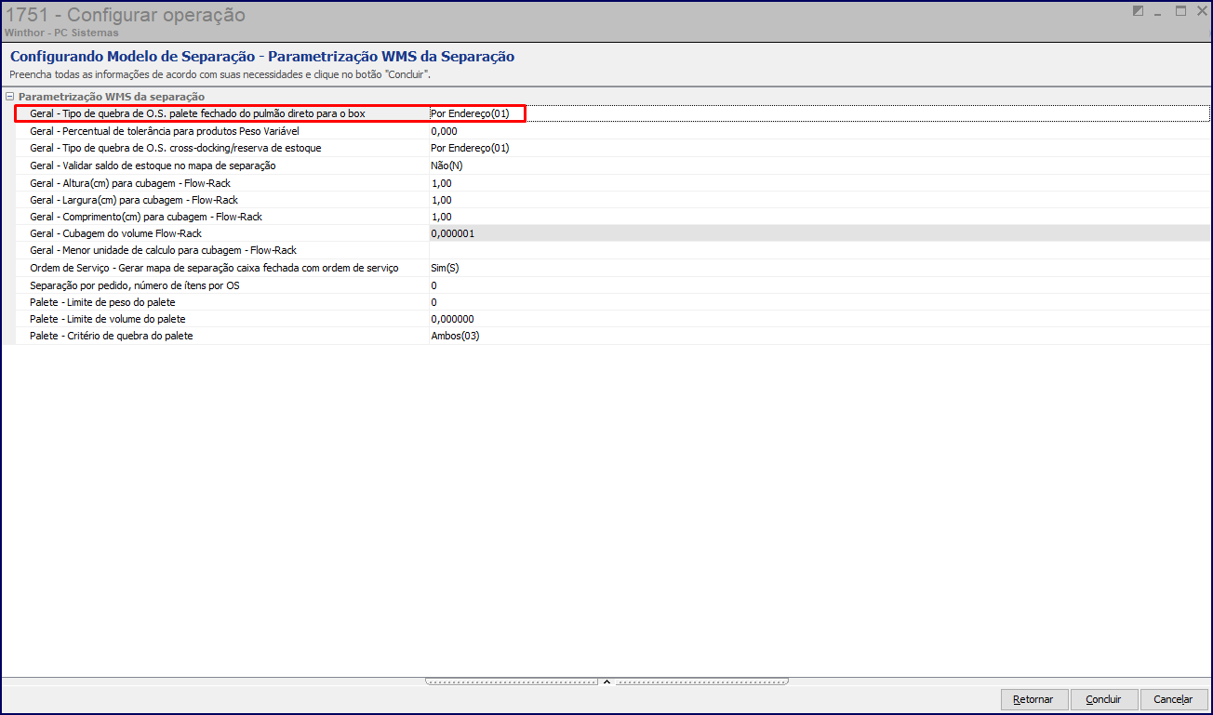
Task: Edit Comprimento(cm) para cubagem value
Action: [820, 217]
